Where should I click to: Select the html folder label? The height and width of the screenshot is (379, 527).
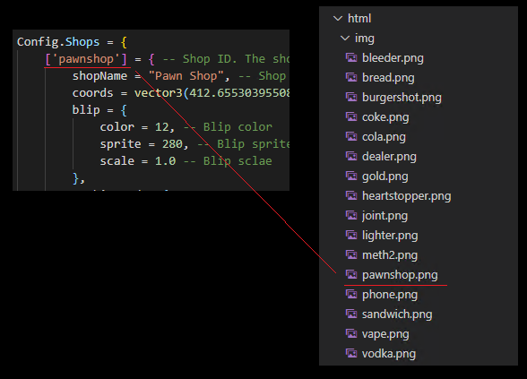[x=359, y=18]
